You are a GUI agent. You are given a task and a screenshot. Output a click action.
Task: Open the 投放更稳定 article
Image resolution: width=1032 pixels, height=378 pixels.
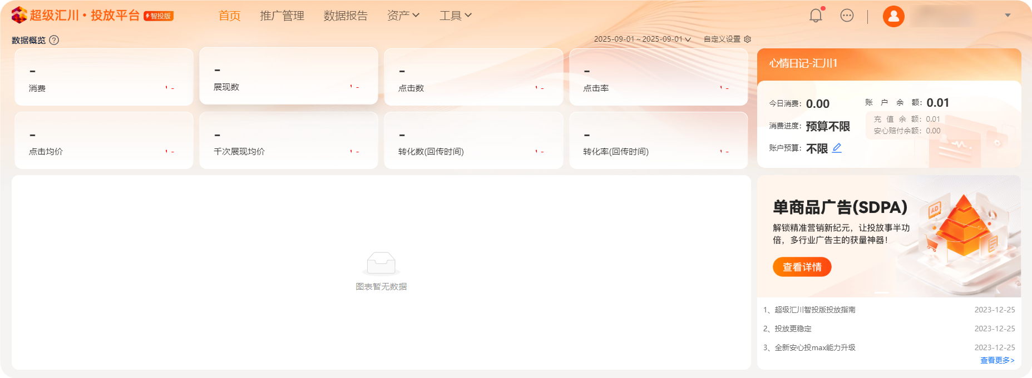tap(793, 329)
